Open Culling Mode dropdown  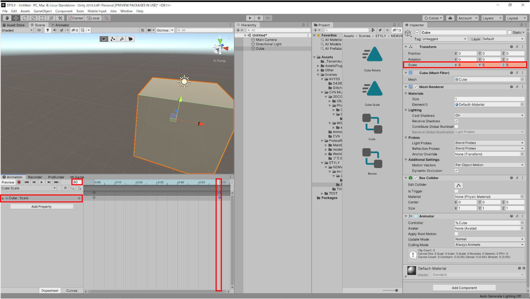pos(489,245)
